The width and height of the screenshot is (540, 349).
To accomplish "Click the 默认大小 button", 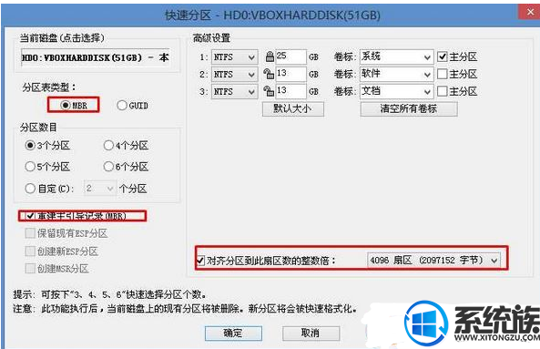I will pyautogui.click(x=293, y=109).
